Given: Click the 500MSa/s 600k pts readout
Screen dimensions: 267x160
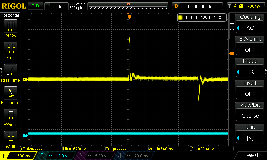Looking at the screenshot, I should [x=77, y=6].
